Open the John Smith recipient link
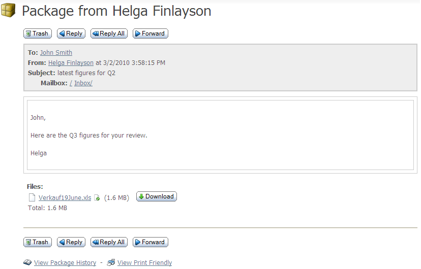 coord(56,53)
